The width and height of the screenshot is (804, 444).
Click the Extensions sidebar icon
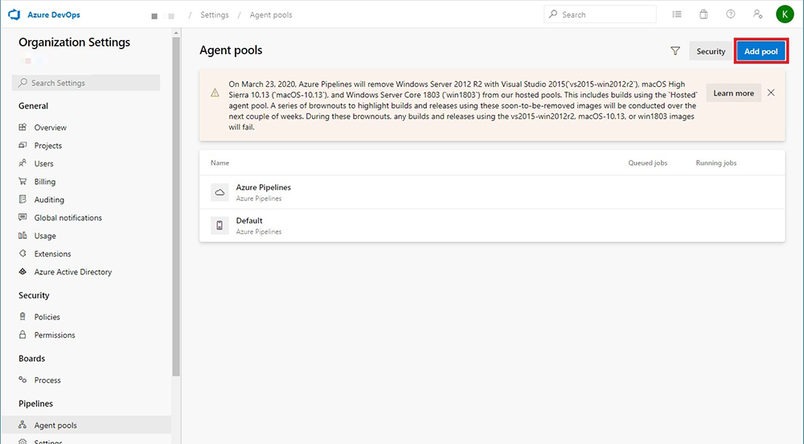point(23,253)
